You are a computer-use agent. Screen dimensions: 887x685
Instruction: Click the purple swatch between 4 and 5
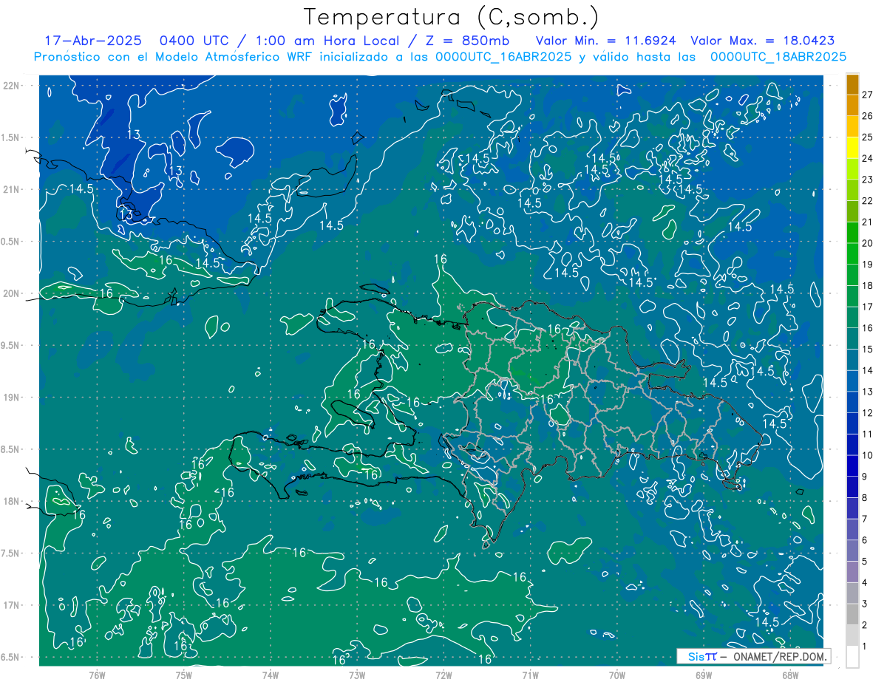click(x=852, y=572)
